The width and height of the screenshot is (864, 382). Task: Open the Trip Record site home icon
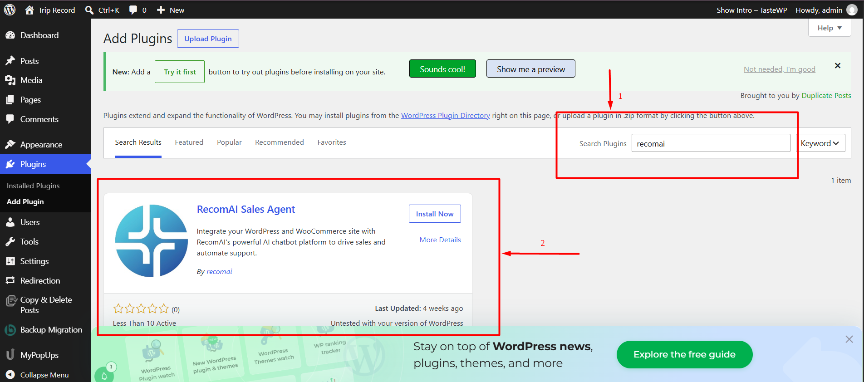click(x=29, y=10)
